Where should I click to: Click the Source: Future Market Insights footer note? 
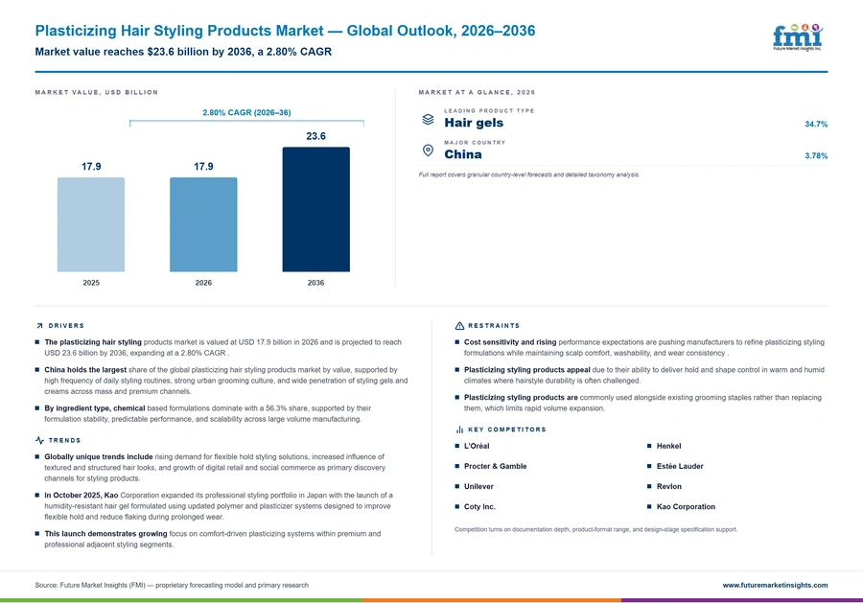172,585
